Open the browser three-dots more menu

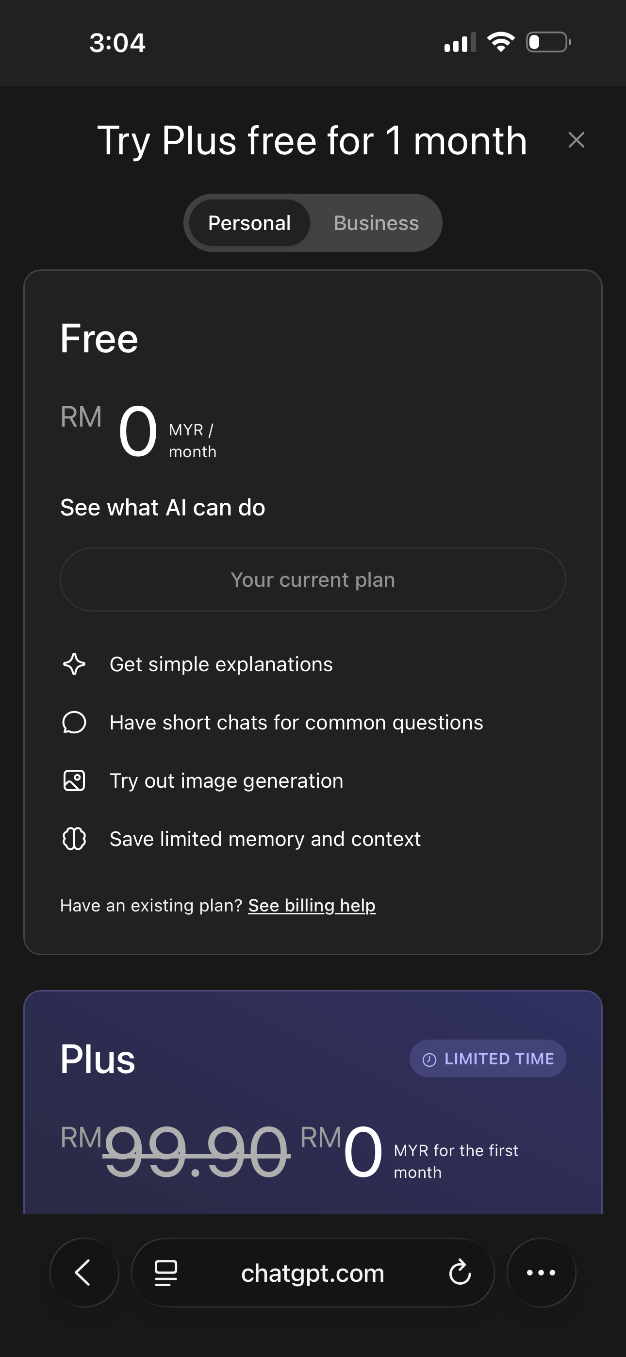pos(541,1273)
